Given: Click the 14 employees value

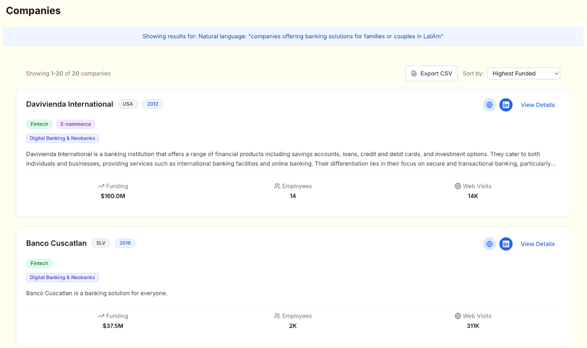Looking at the screenshot, I should tap(293, 196).
